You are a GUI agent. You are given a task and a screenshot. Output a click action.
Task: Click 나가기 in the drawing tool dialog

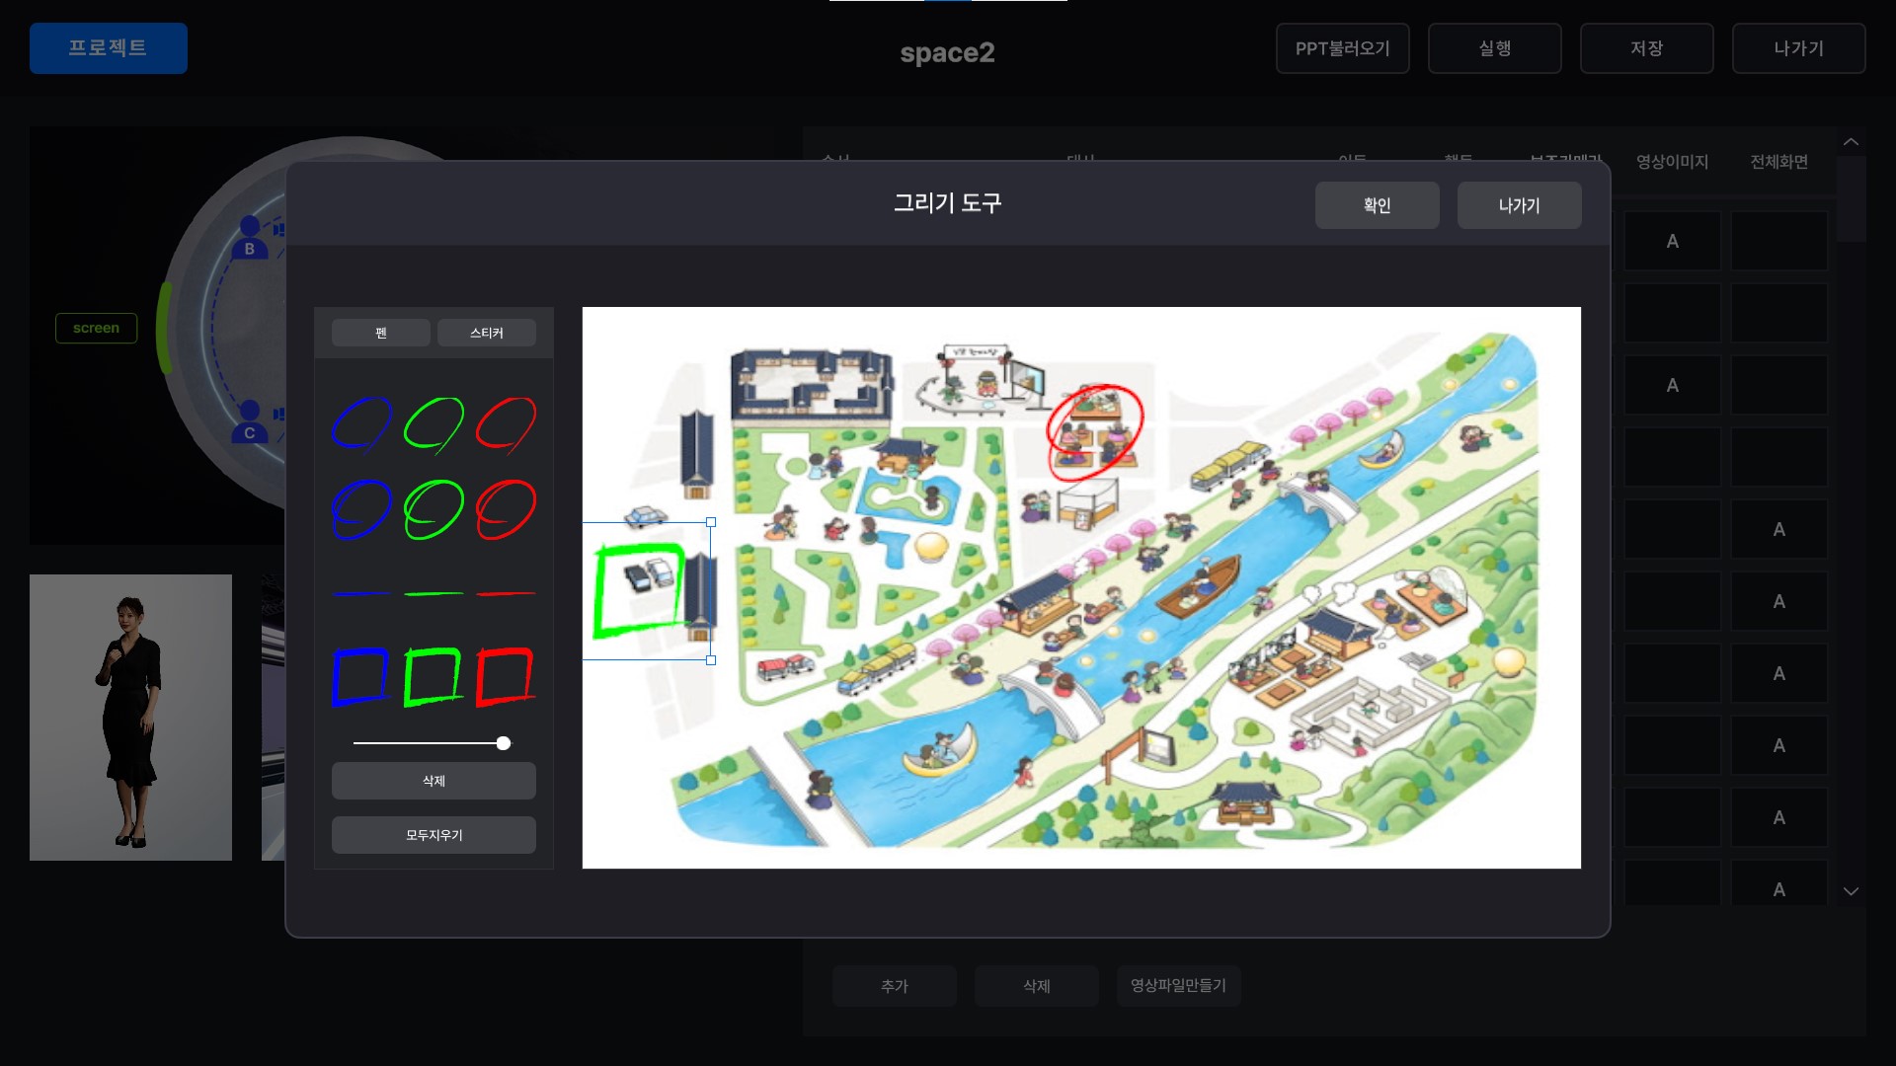[x=1519, y=205]
